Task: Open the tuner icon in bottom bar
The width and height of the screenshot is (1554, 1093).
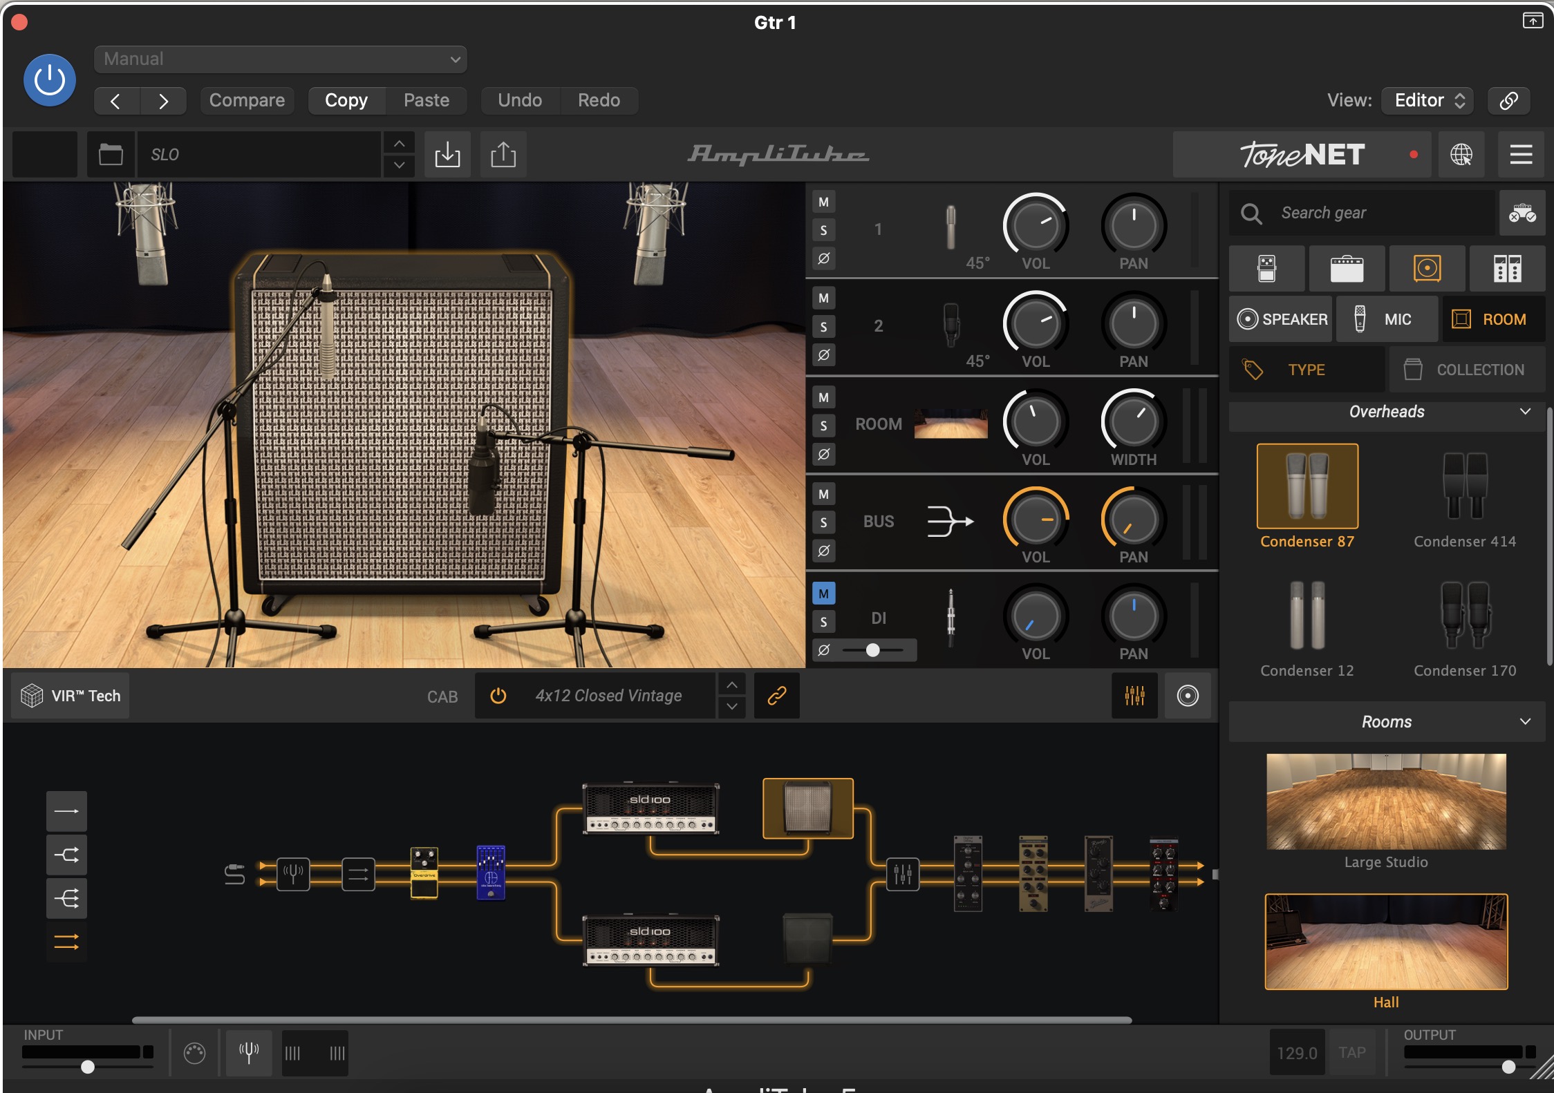Action: 249,1054
